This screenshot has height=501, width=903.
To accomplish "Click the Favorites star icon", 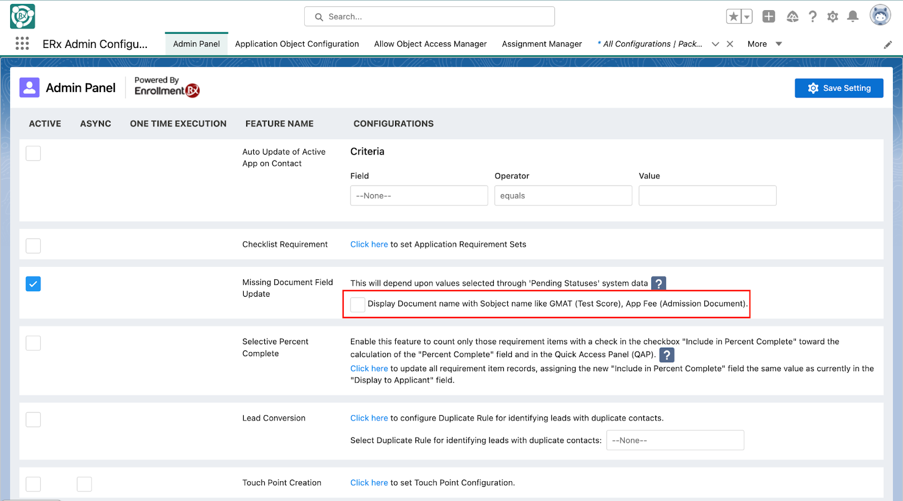I will [x=734, y=16].
